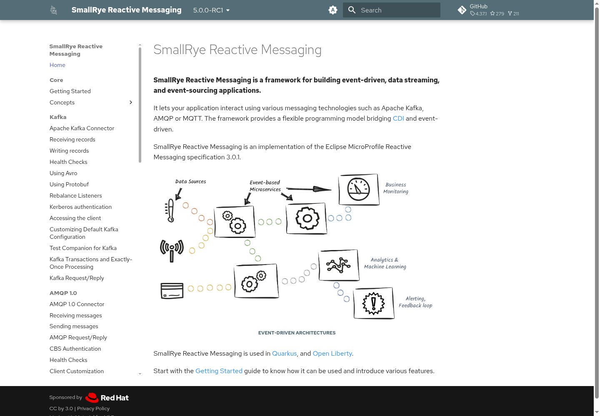Image resolution: width=600 pixels, height=416 pixels.
Task: Click the GitHub git icon in header
Action: coord(462,10)
